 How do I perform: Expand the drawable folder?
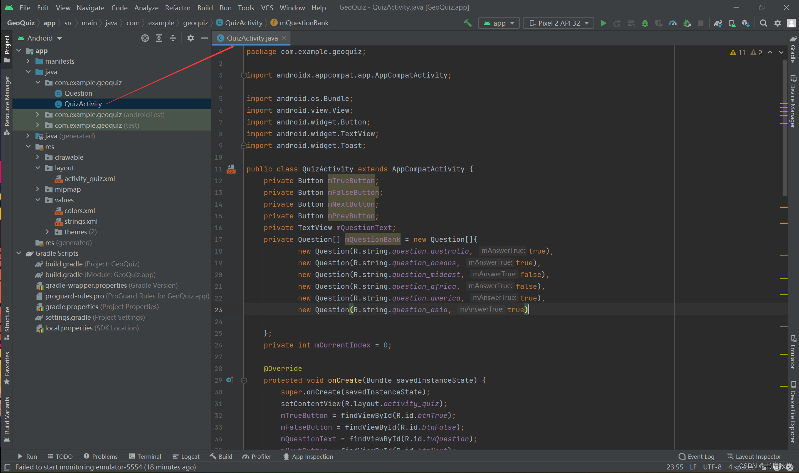pyautogui.click(x=37, y=157)
